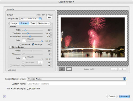
Task: Adjust the Soft Edge value stepper
Action: (x=51, y=44)
